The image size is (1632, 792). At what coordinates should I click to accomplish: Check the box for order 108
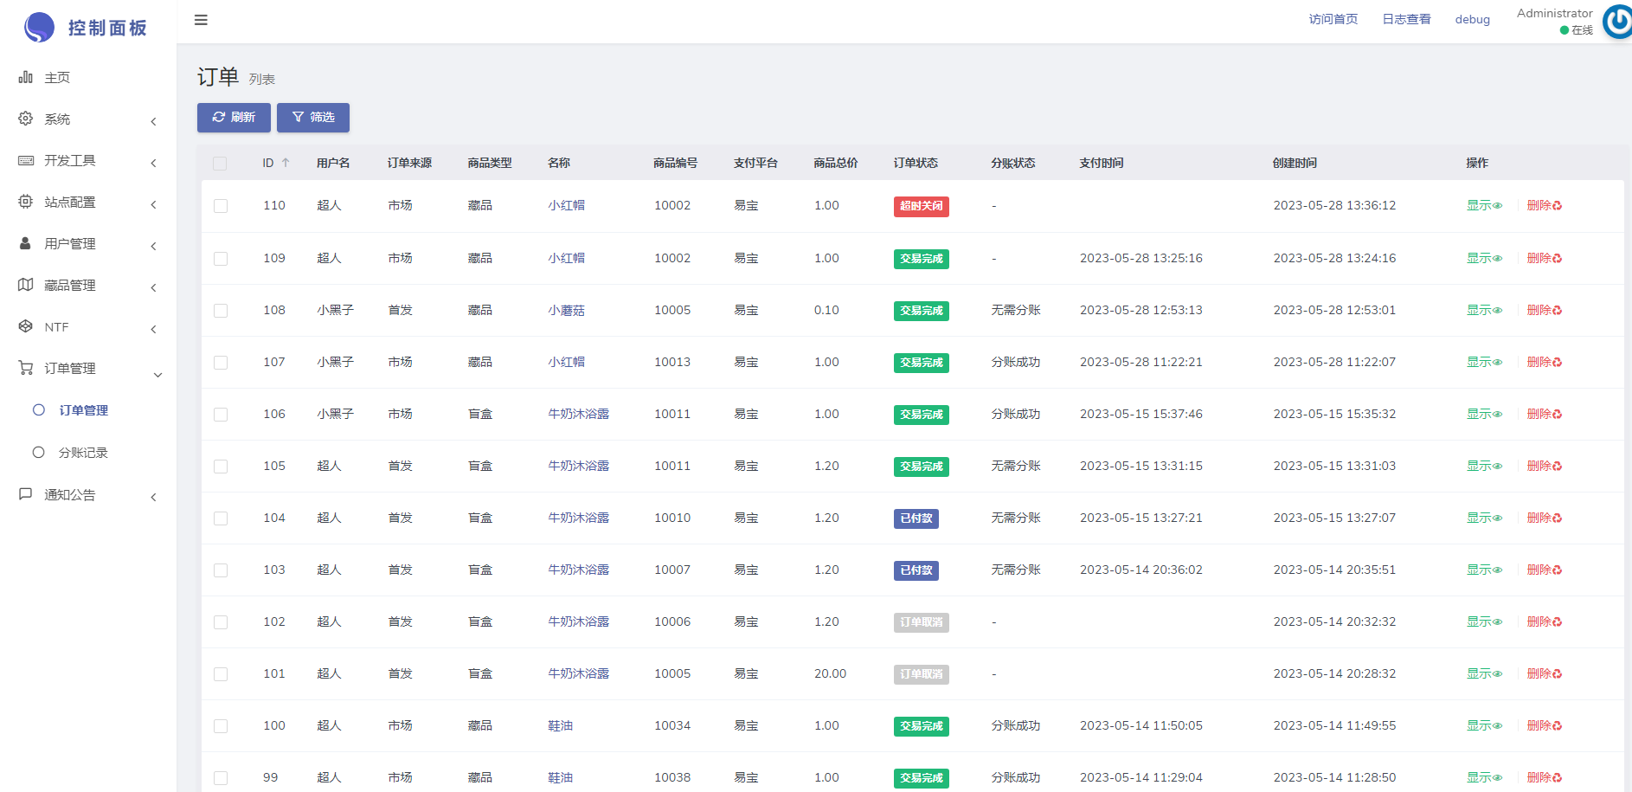[221, 311]
